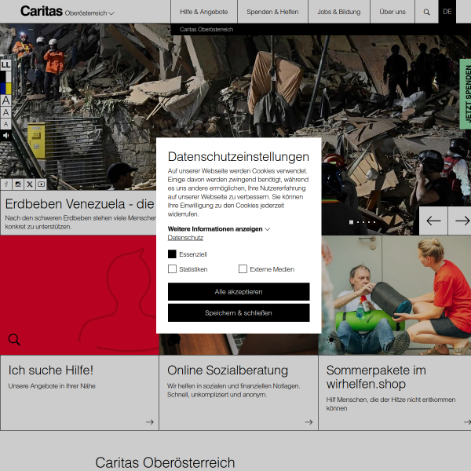Open the search icon in the top navigation
The image size is (471, 471).
(x=426, y=12)
